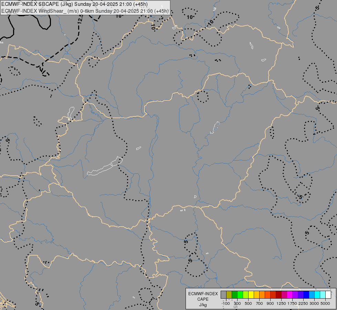Click the 5000 value under the legend

[x=325, y=303]
